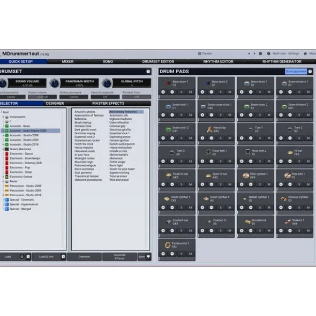Open the Rhythm Editor tab
This screenshot has height=316, width=316.
[x=219, y=61]
